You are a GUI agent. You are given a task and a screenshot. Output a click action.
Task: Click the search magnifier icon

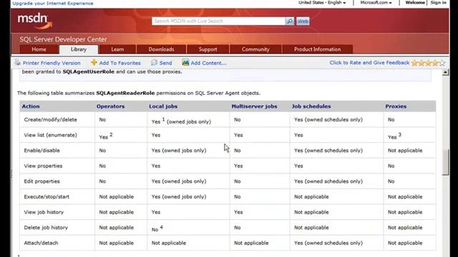[x=289, y=21]
